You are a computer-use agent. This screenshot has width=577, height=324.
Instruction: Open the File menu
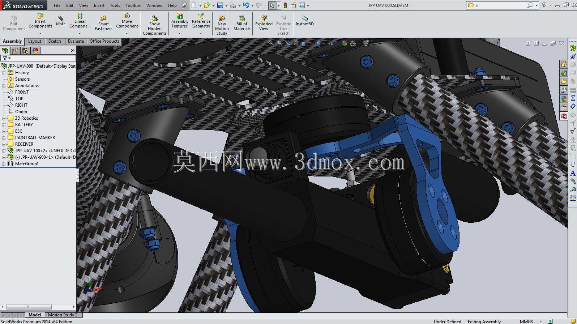(57, 5)
